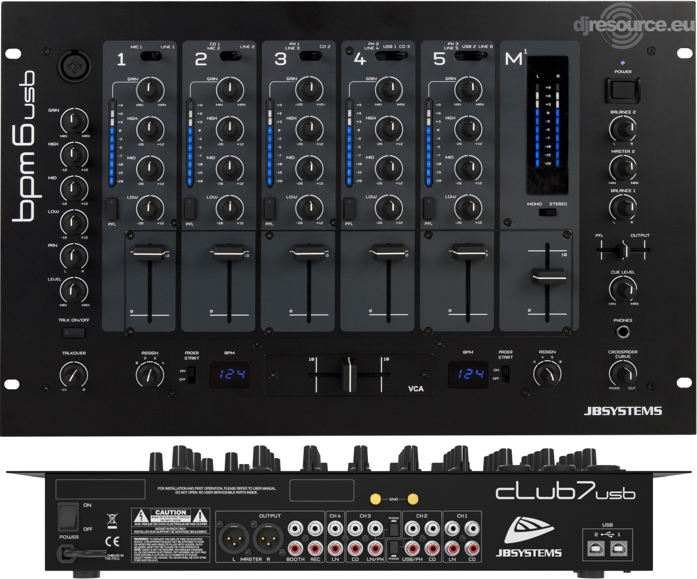Click channel 2 CD 1/LINE 2 input selector
Viewport: 697px width, 579px height.
(x=230, y=56)
